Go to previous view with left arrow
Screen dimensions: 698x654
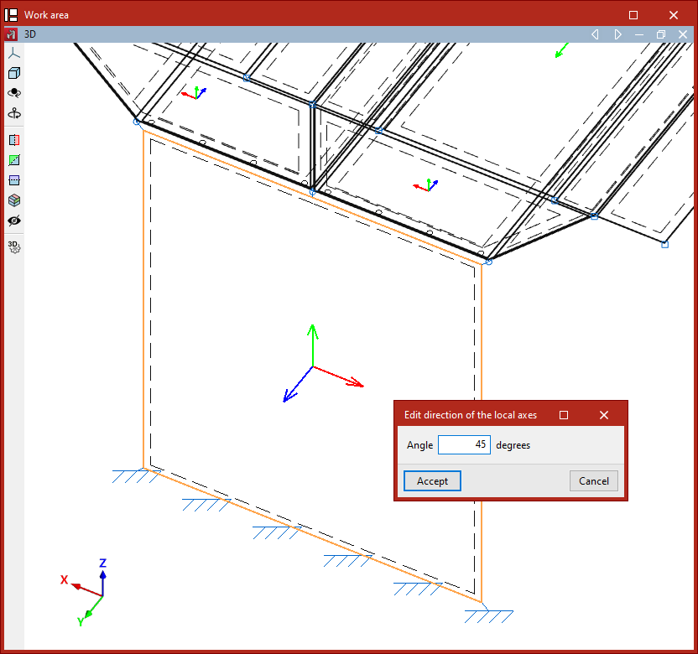tap(595, 34)
